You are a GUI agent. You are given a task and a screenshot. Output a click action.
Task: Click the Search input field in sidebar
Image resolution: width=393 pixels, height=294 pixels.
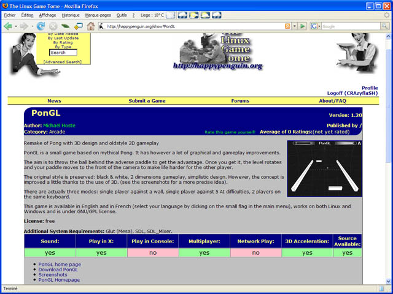[63, 53]
